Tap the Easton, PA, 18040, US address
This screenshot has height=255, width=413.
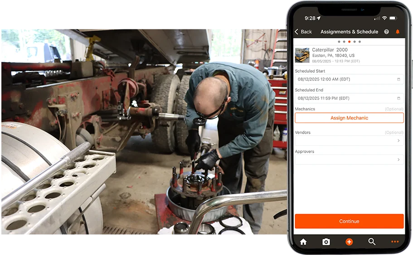[x=334, y=56]
